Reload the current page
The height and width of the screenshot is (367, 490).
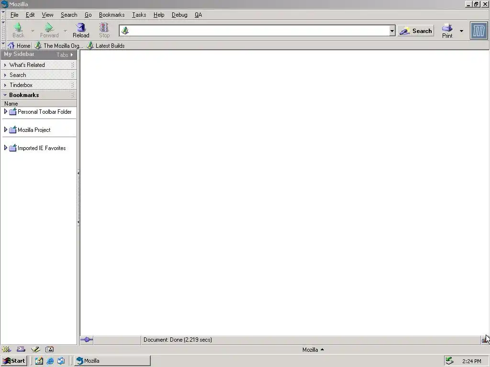coord(81,31)
